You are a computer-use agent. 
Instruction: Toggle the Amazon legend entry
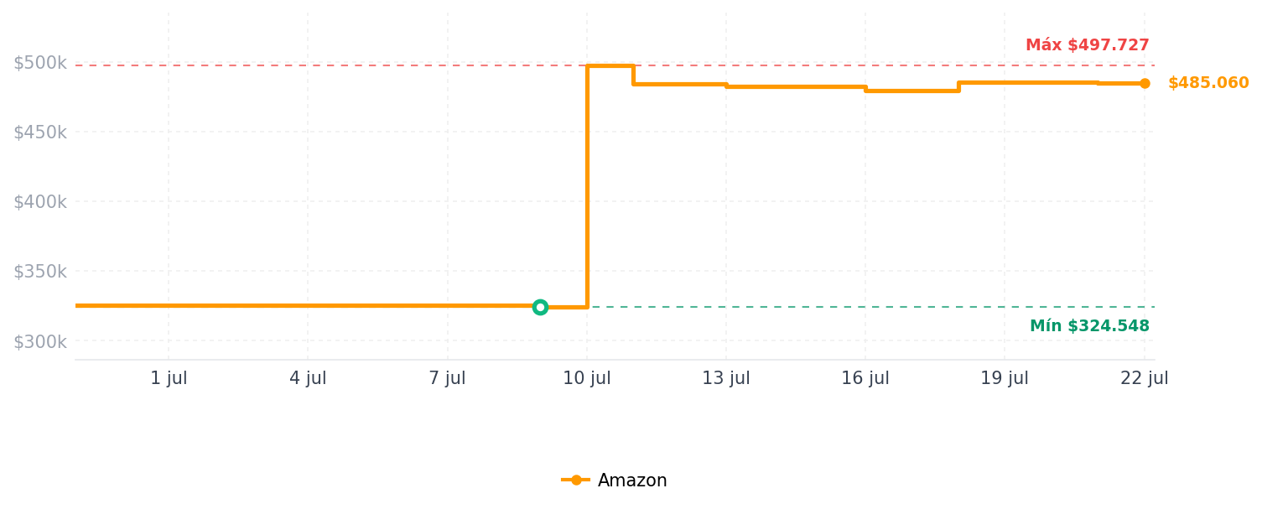[615, 480]
